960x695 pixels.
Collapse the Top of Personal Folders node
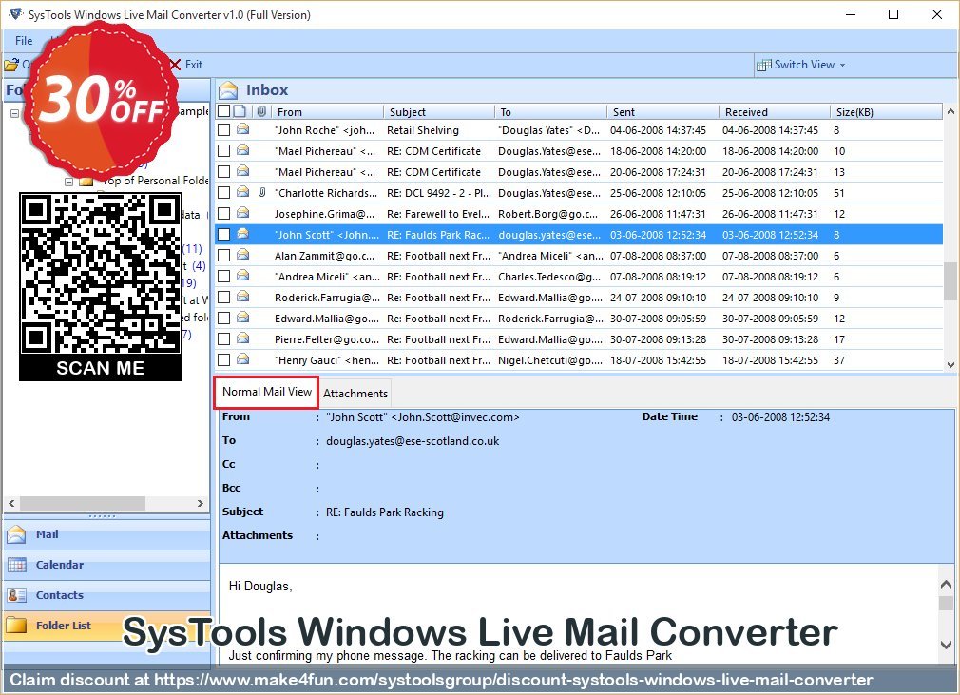[69, 181]
